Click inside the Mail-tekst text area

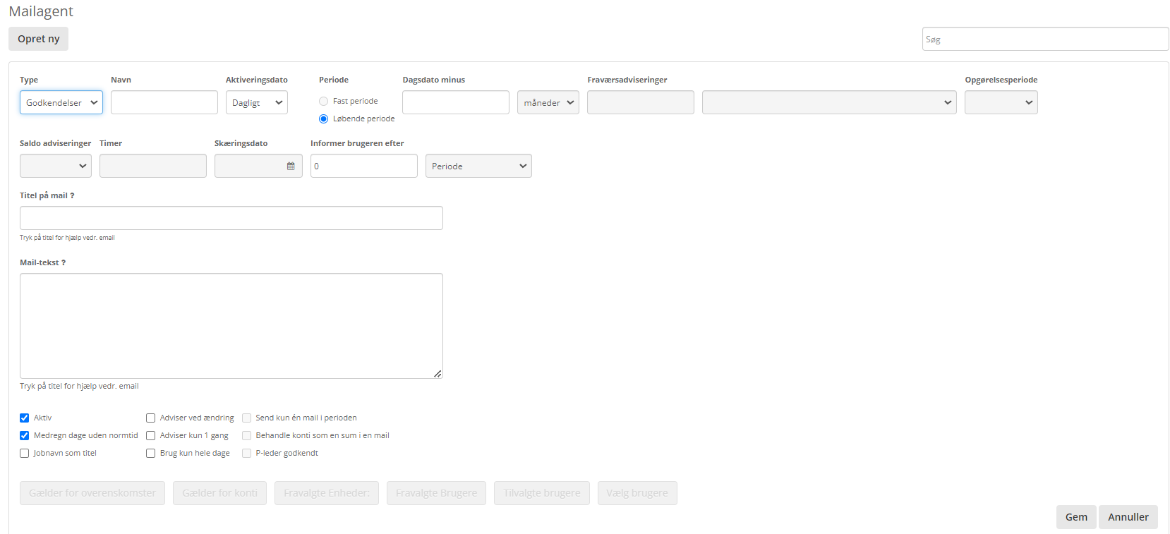(231, 326)
